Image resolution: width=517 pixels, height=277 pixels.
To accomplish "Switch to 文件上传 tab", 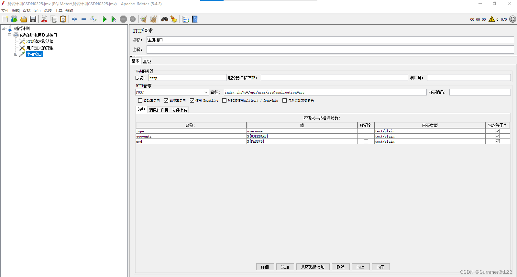I will click(180, 110).
